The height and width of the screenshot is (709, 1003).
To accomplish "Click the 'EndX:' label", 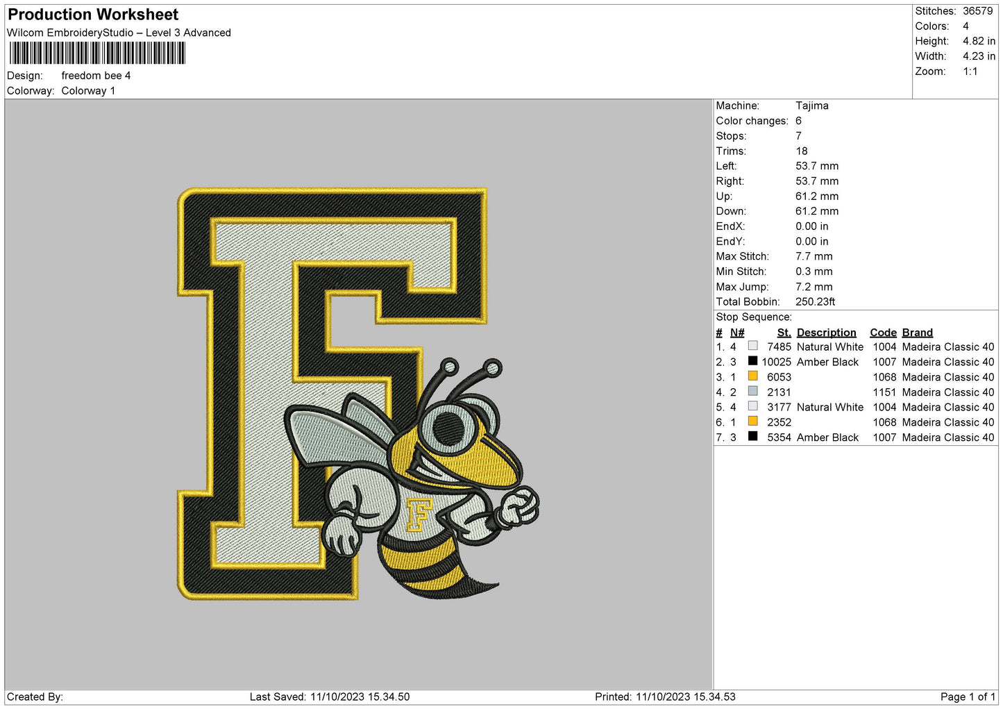I will (730, 226).
